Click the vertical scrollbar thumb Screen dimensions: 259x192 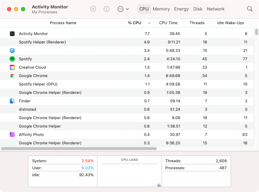tap(256, 32)
